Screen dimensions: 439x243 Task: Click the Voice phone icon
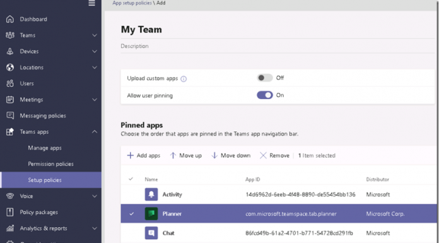pos(10,196)
